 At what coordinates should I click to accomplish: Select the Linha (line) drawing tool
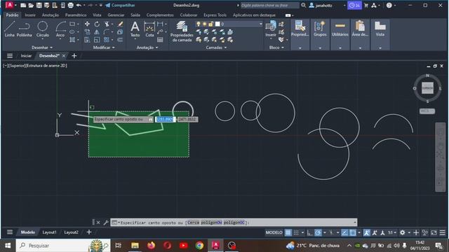point(9,29)
